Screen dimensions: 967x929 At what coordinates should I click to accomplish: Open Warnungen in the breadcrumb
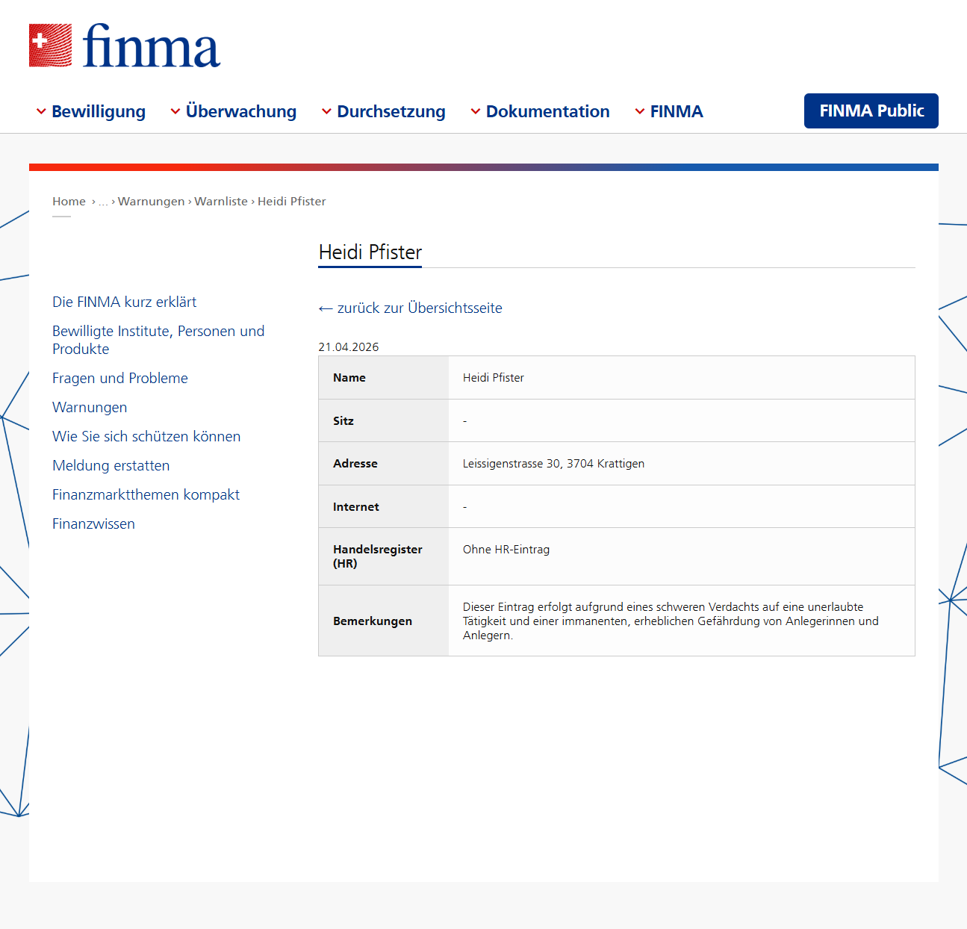(x=152, y=202)
